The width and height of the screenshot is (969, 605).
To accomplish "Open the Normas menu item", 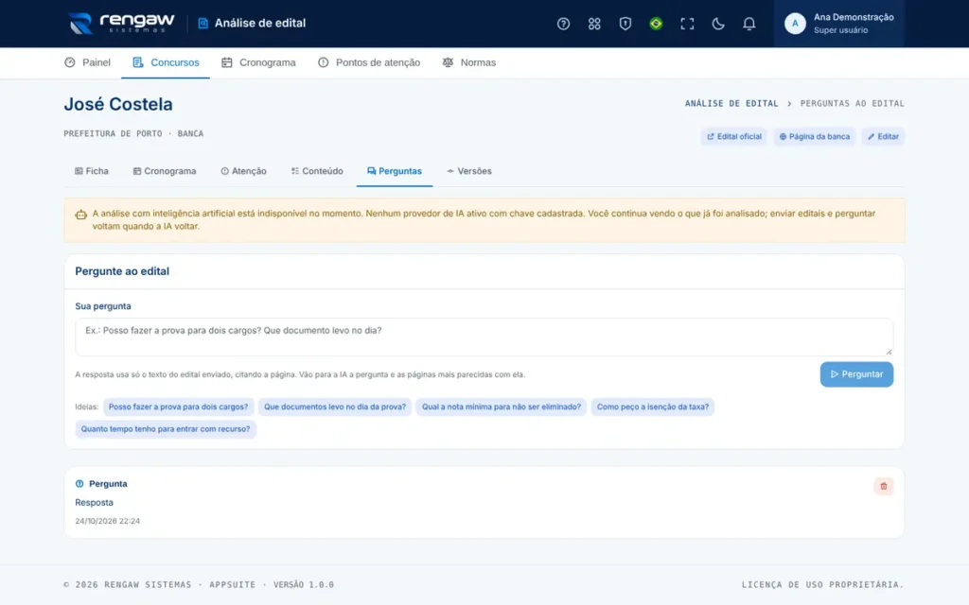I will pyautogui.click(x=469, y=62).
